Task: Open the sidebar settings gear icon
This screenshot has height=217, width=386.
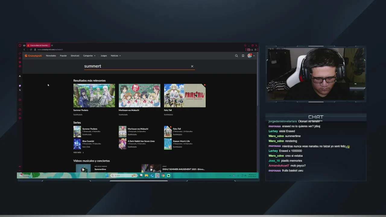Action: click(20, 118)
